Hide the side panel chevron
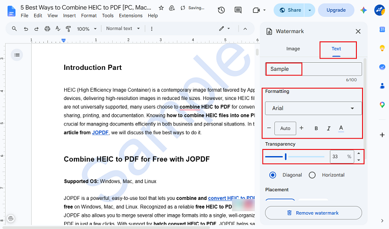The width and height of the screenshot is (389, 229). tap(382, 220)
